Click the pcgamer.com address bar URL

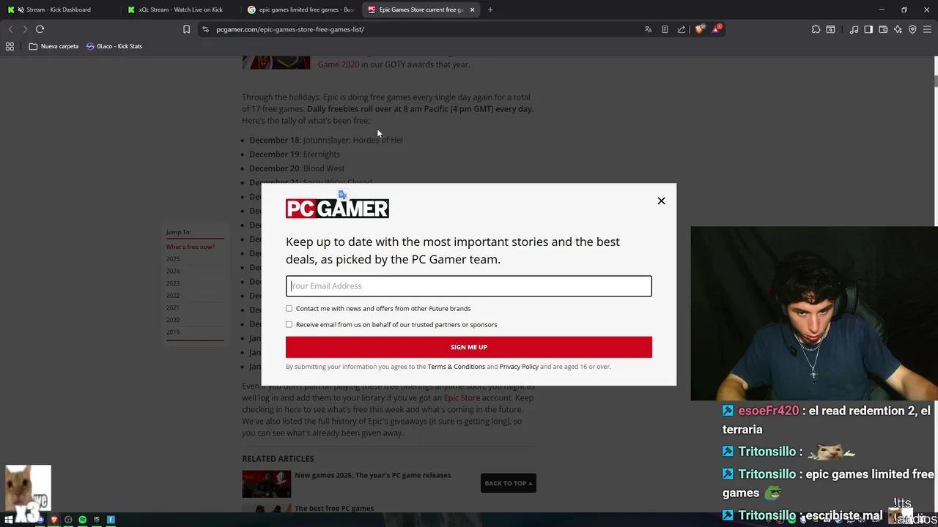[x=290, y=29]
